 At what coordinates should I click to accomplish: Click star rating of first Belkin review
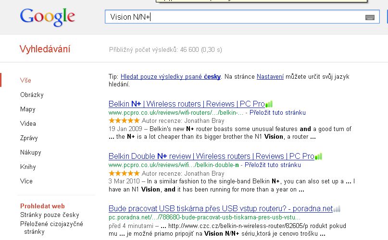(x=124, y=121)
